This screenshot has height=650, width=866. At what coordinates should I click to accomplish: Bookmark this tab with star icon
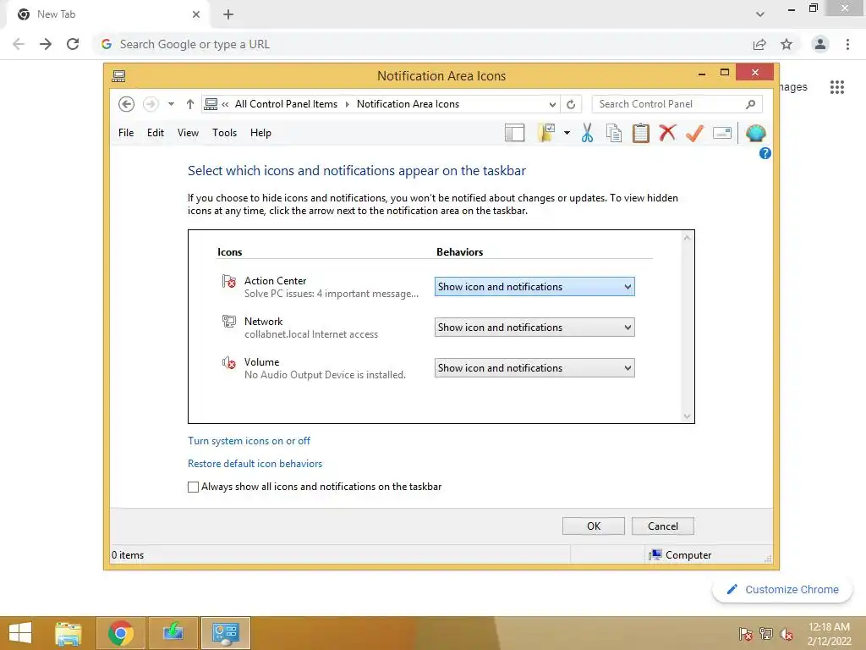(x=787, y=44)
